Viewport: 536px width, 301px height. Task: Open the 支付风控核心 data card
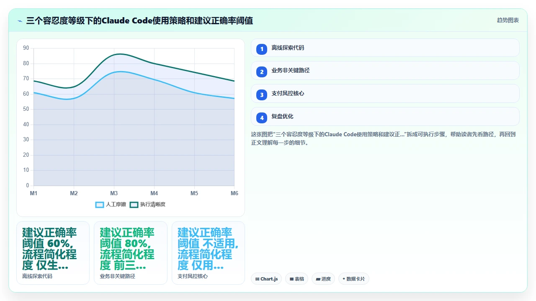point(208,253)
